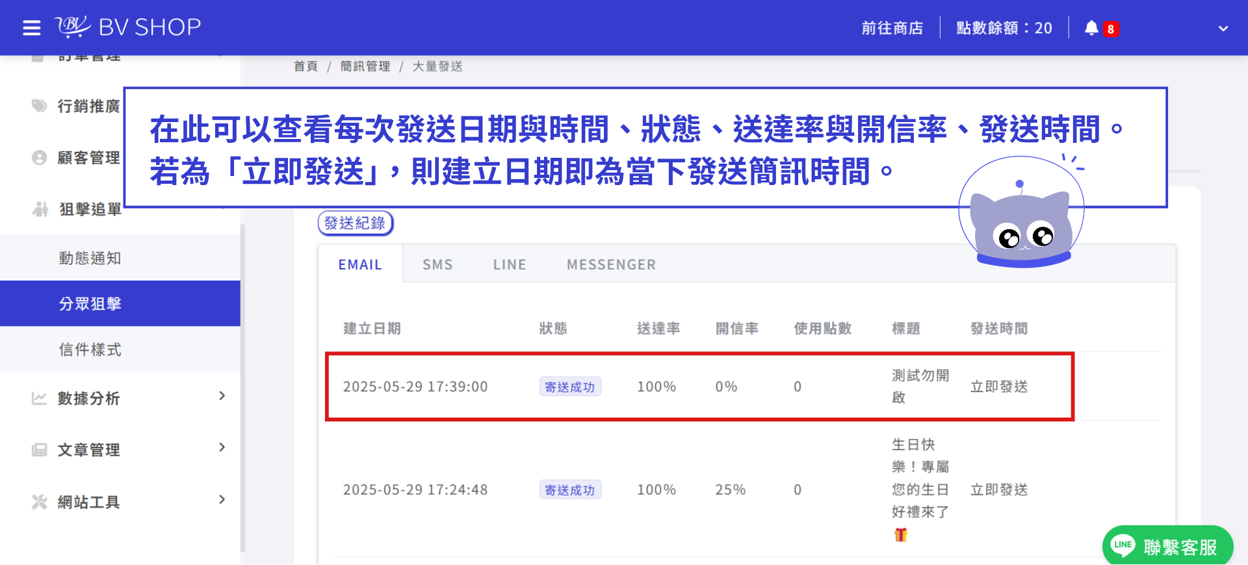The image size is (1248, 565).
Task: Click 點數餘額：20 balance
Action: [1004, 28]
